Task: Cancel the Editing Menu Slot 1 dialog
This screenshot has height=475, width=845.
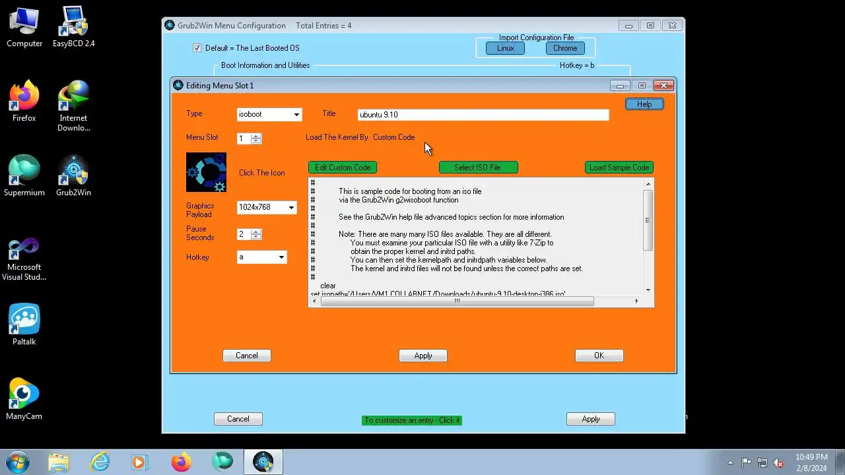Action: pyautogui.click(x=247, y=356)
